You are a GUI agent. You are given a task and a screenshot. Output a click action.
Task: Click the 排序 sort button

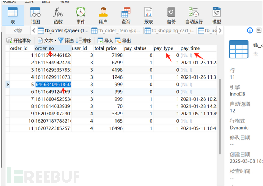point(83,40)
